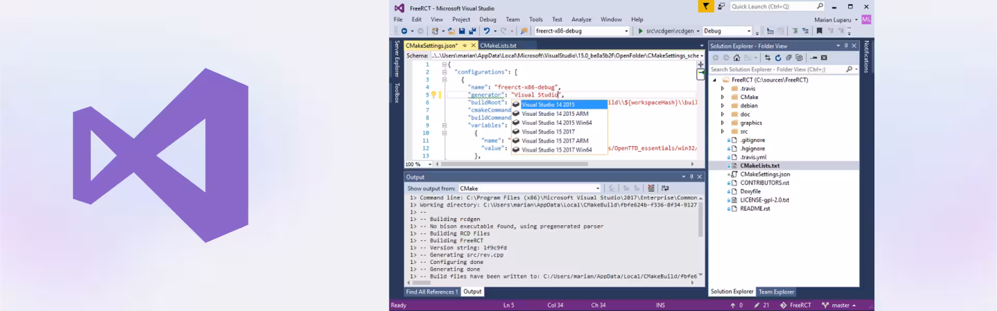Click the Save All toolbar icon
The width and height of the screenshot is (997, 311).
(472, 31)
